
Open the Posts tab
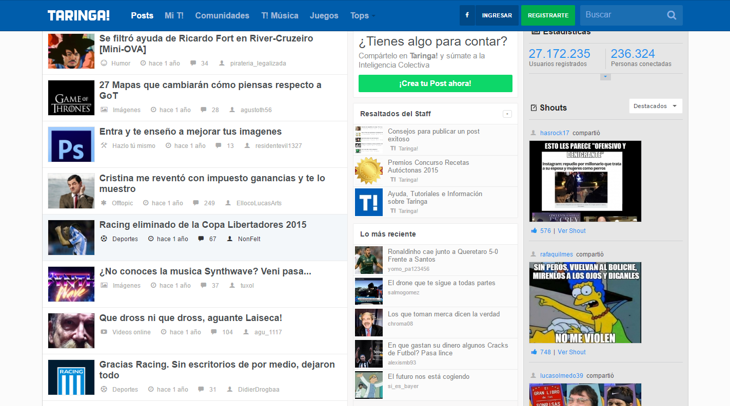[142, 15]
